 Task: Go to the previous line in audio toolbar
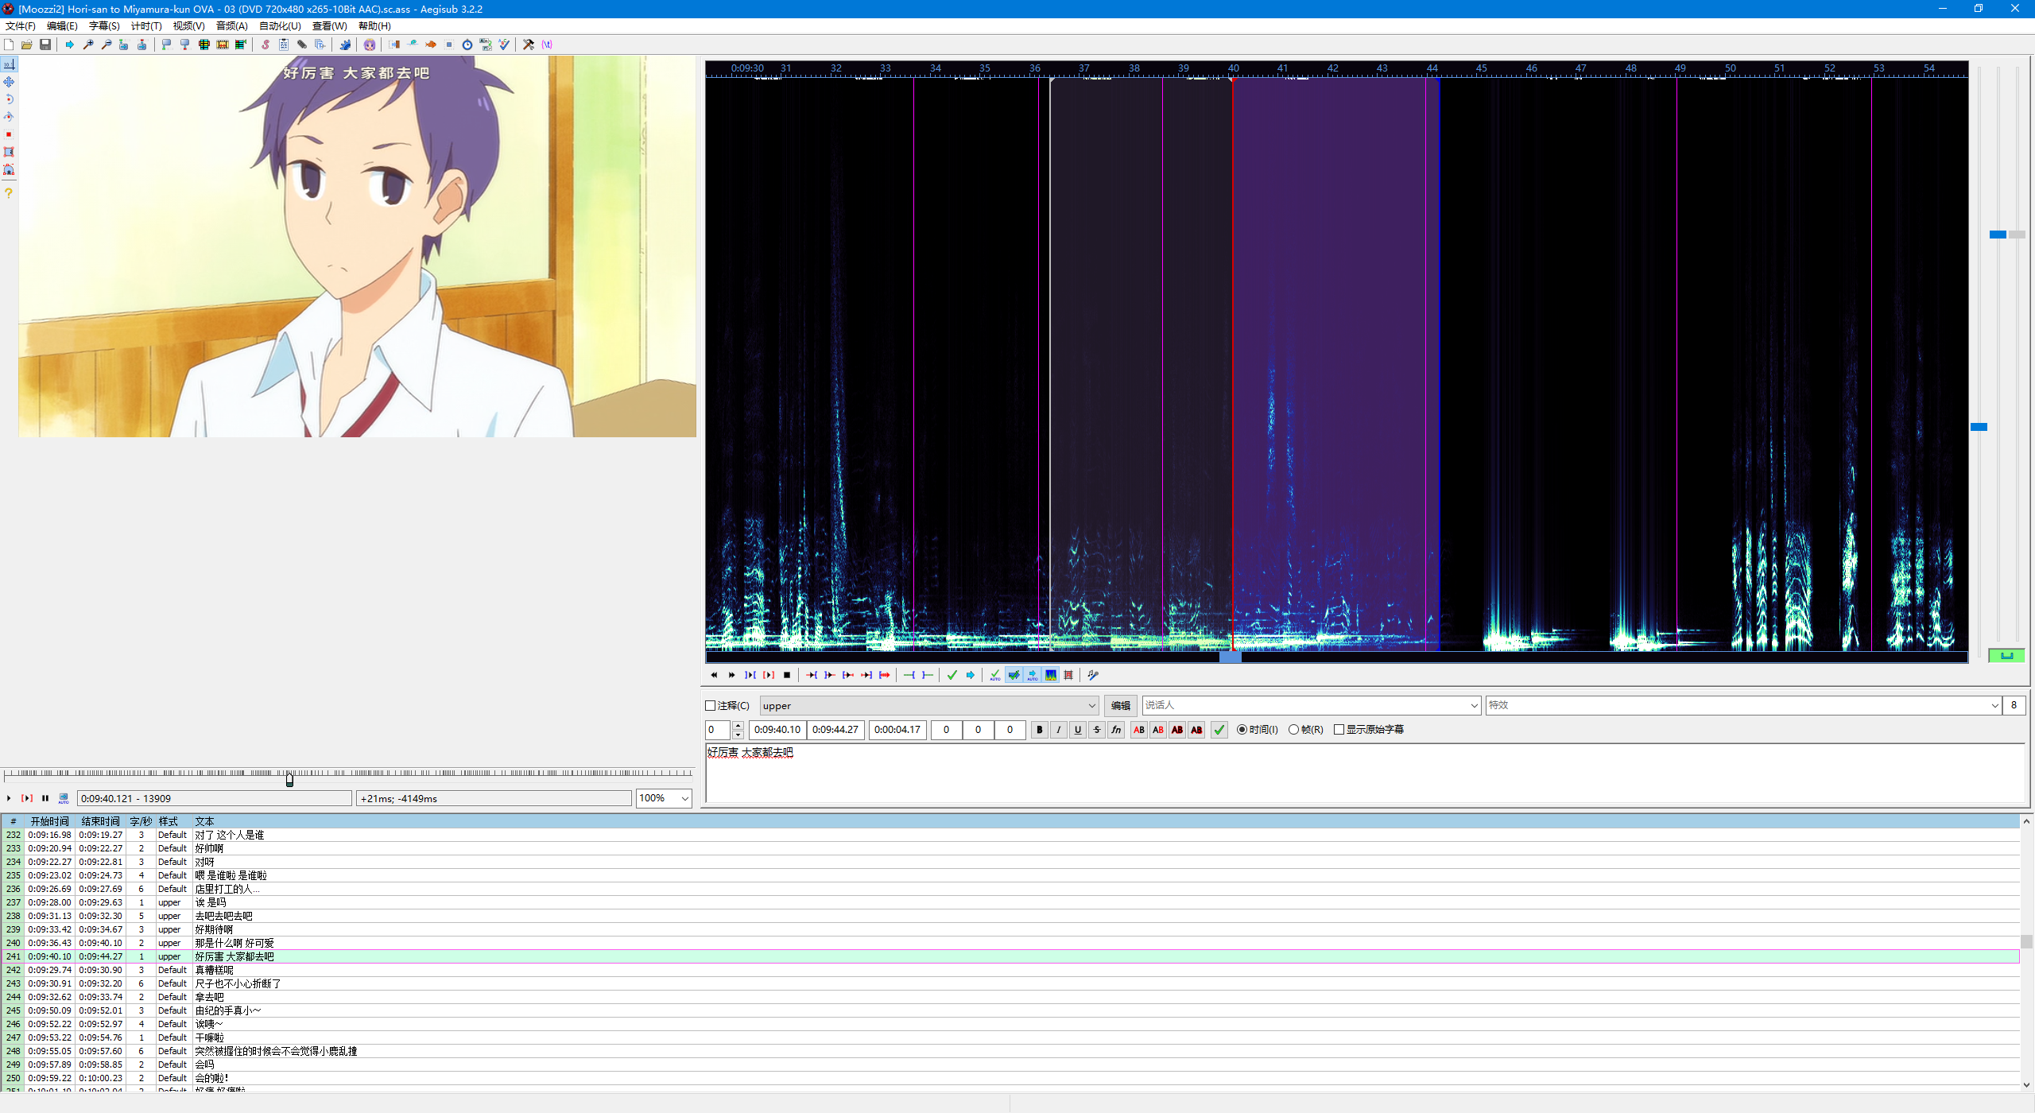[x=713, y=675]
